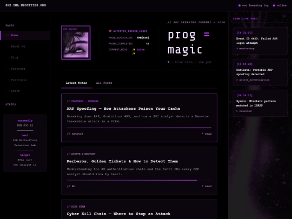292x219 pixels.
Task: Click ARP Spoofing card progress bar
Action: coord(139,128)
